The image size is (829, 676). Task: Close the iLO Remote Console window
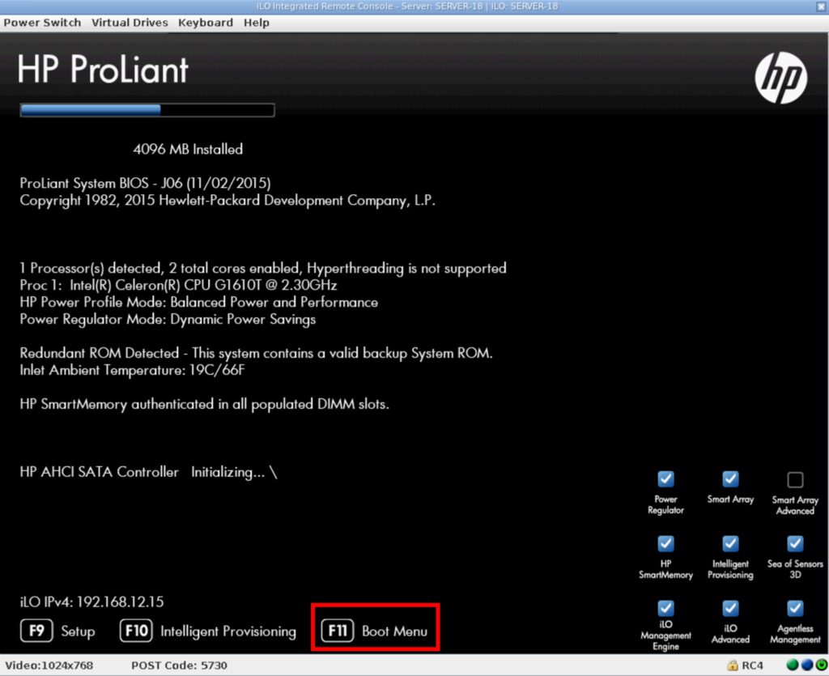click(x=821, y=6)
